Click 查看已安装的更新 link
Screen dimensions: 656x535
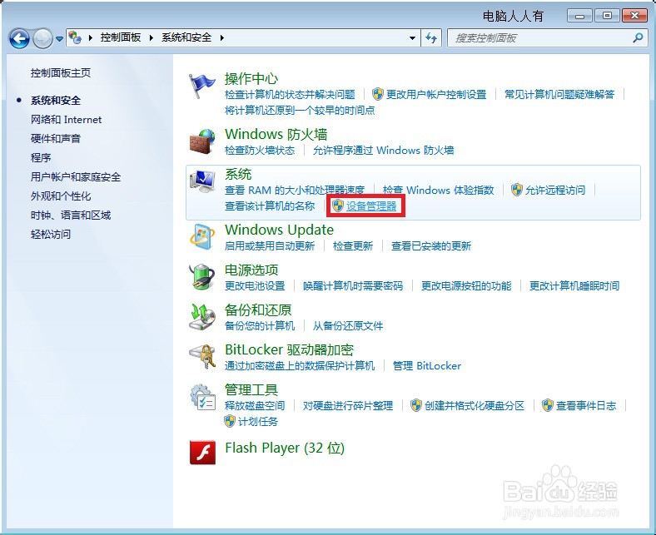[x=431, y=245]
